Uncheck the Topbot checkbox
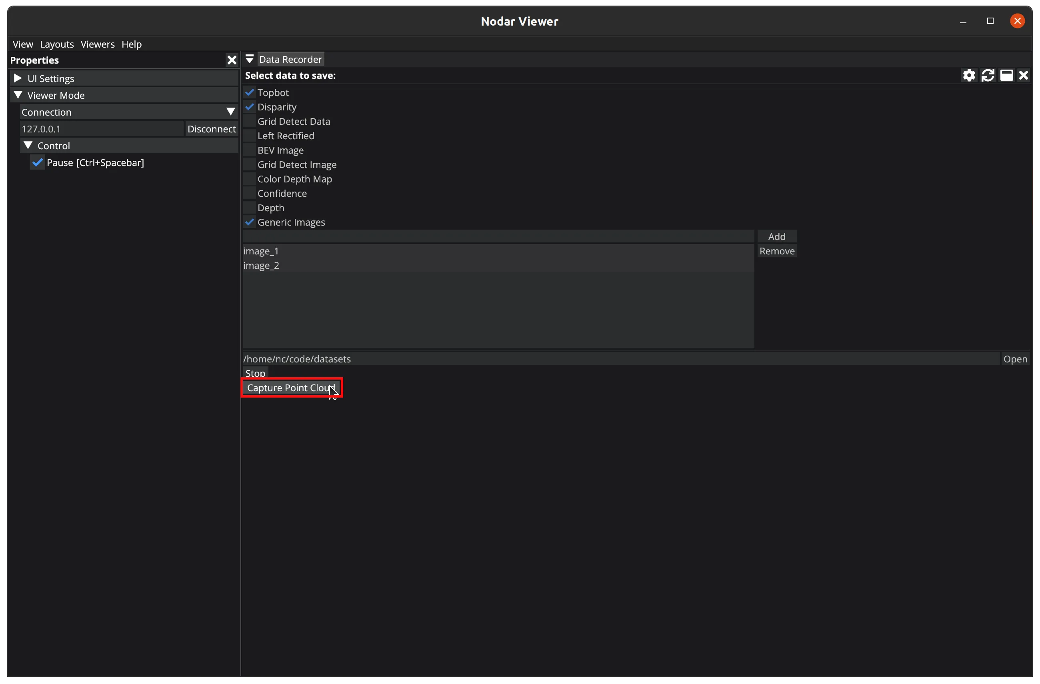Image resolution: width=1040 pixels, height=684 pixels. click(250, 92)
